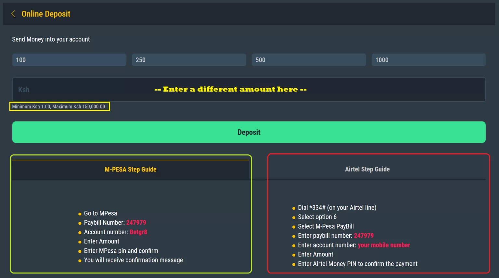Click the 'your mobile number' text

(x=384, y=245)
